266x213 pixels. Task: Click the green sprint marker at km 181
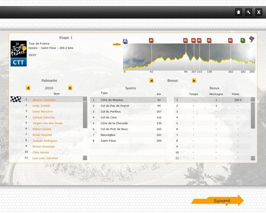pyautogui.click(x=243, y=40)
